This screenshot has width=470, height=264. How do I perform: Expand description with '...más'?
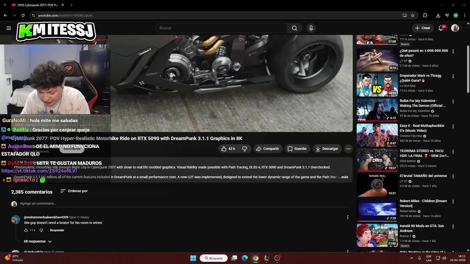[x=343, y=177]
